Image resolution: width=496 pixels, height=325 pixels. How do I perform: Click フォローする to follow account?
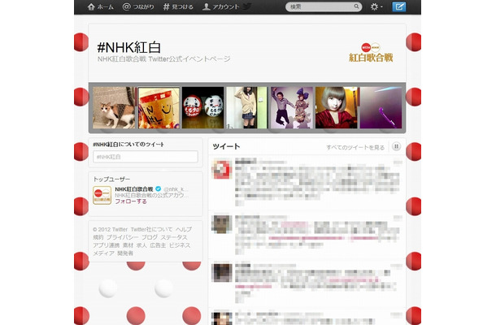(131, 201)
